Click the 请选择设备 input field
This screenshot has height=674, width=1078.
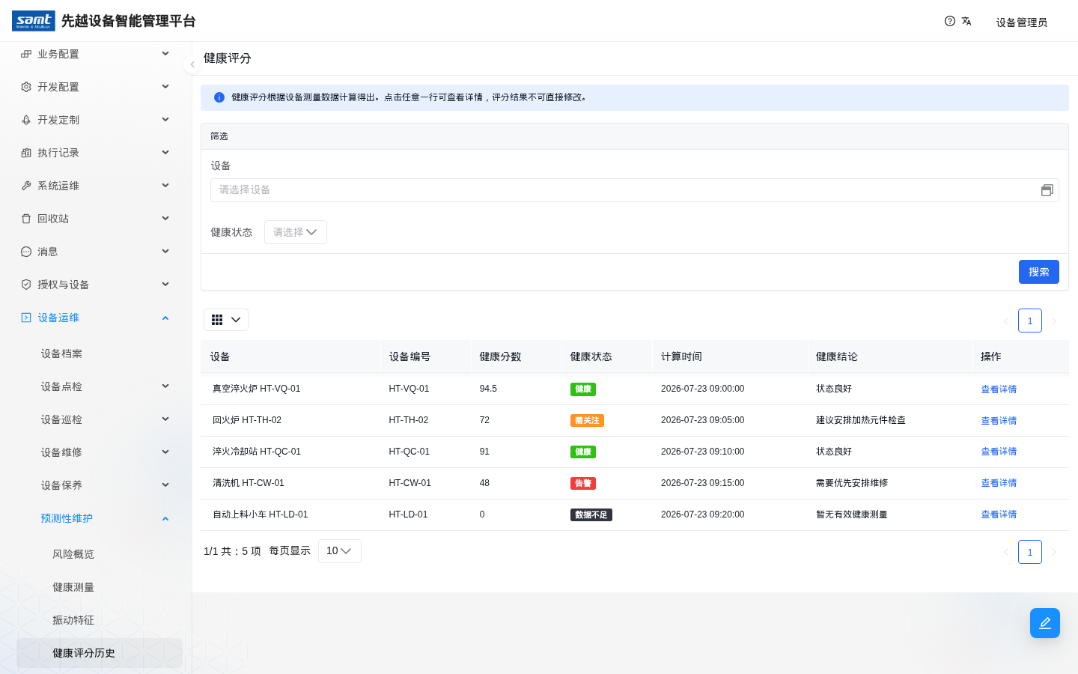click(635, 190)
